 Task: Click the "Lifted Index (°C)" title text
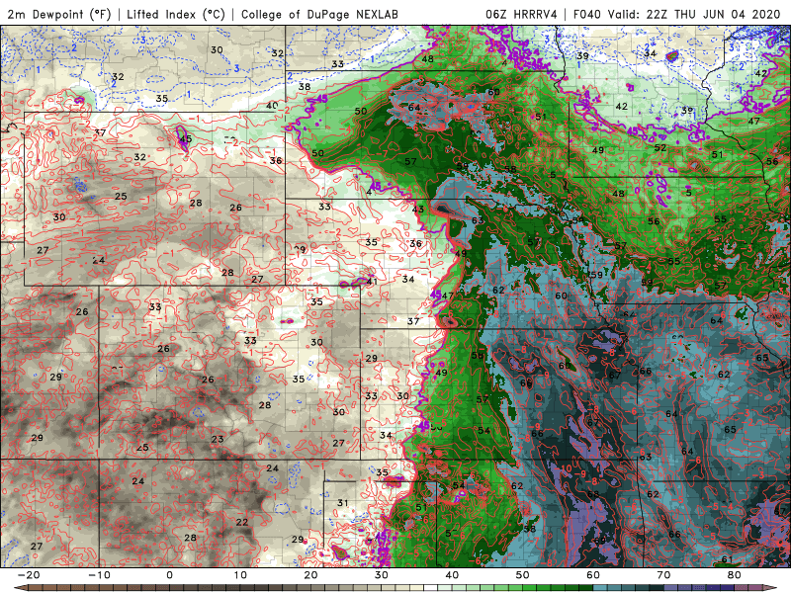(x=176, y=14)
